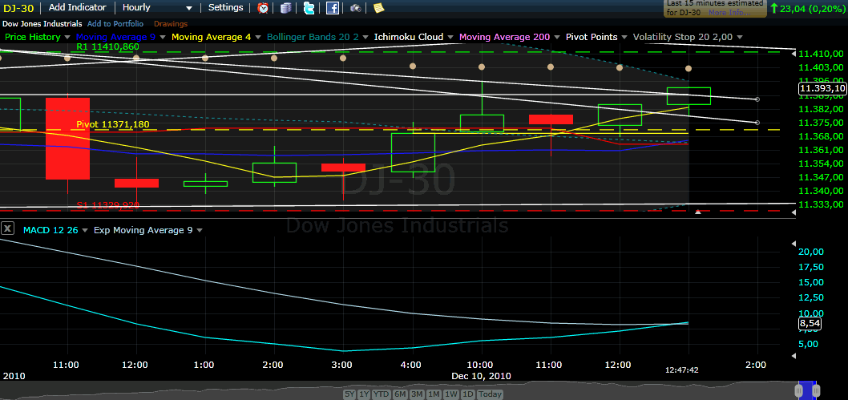Click the Pivot Points label
Viewport: 848px width, 400px height.
pyautogui.click(x=592, y=38)
